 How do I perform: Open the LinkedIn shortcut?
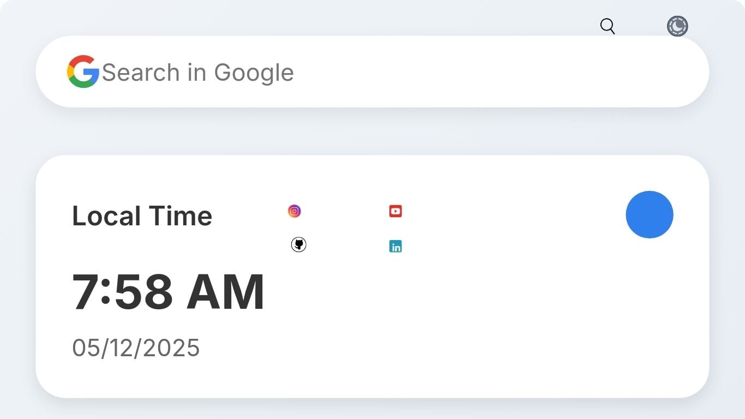395,247
